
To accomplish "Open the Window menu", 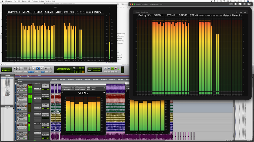I will pos(48,1).
